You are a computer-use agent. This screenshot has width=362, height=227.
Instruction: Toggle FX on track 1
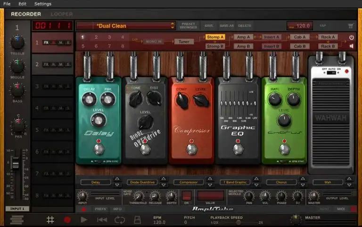point(46,43)
